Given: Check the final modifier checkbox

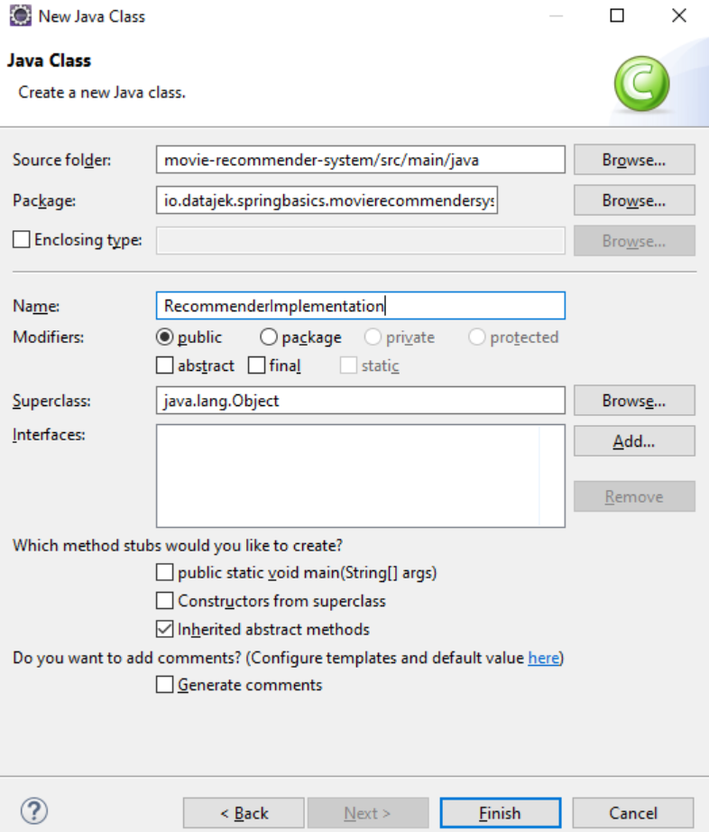Looking at the screenshot, I should coord(256,365).
